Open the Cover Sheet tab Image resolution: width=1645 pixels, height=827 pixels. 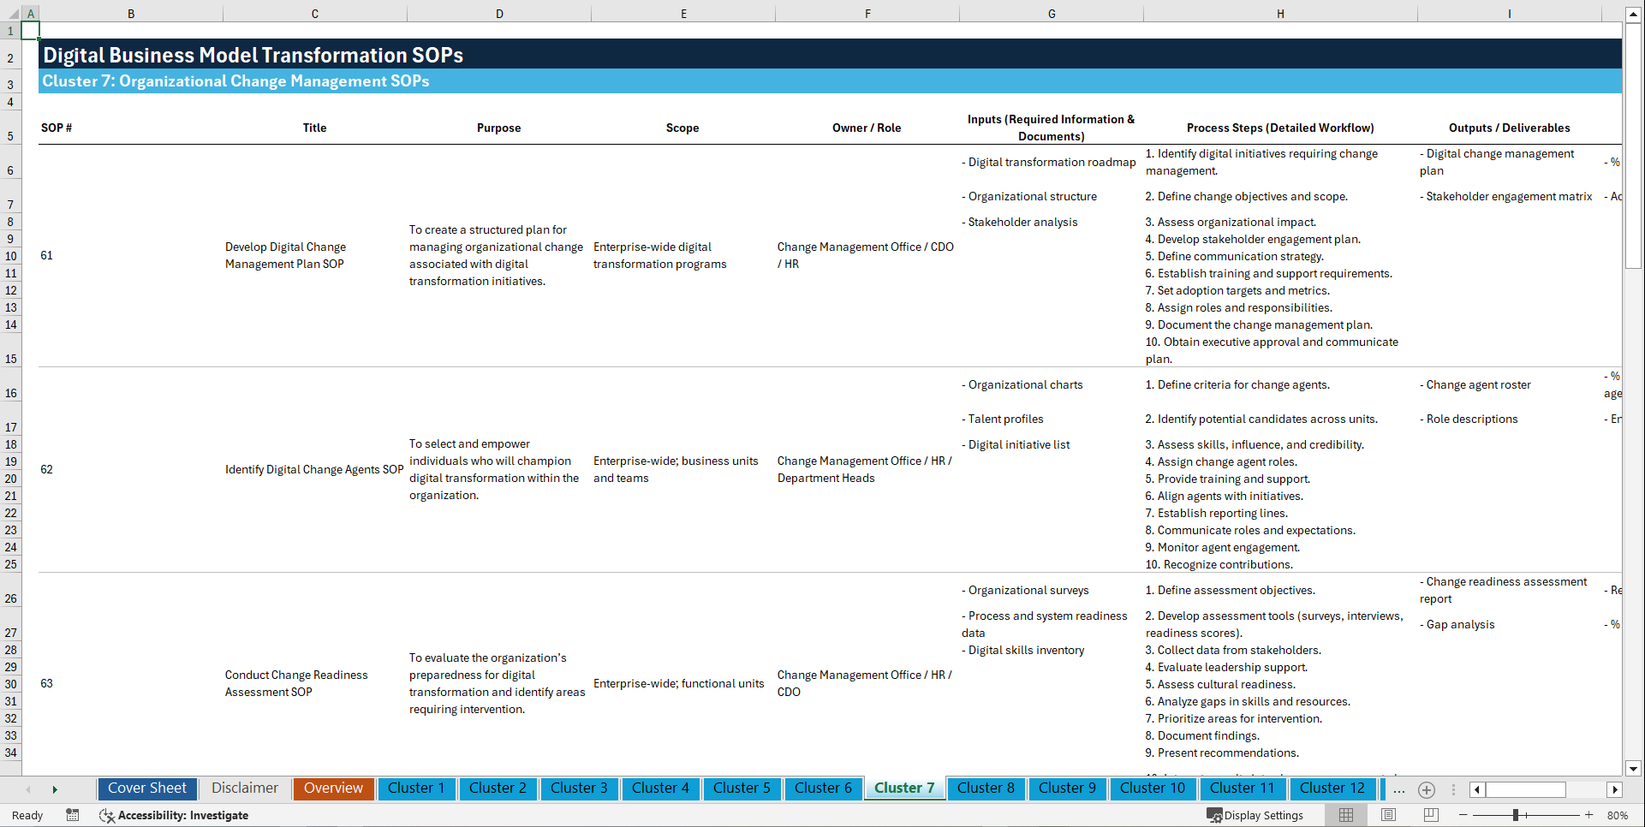[x=146, y=788]
